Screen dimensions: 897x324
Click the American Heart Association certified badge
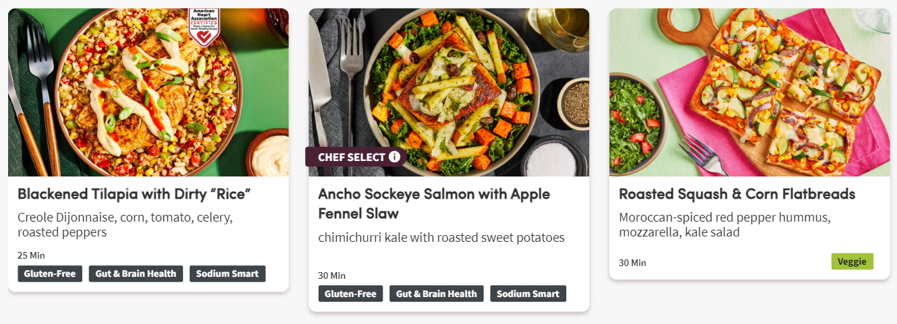(x=202, y=27)
